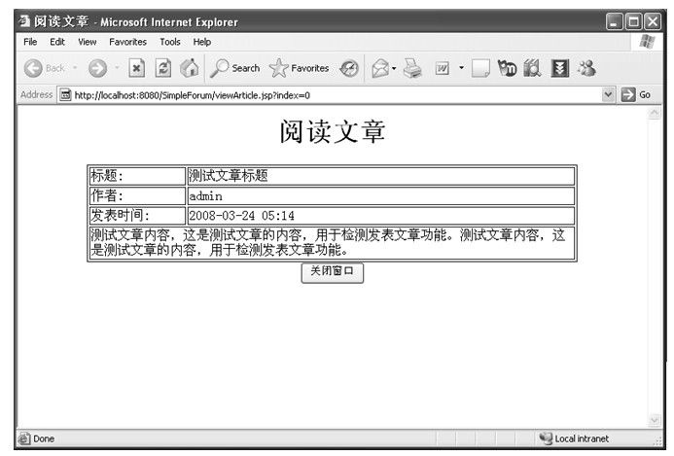Click the Local intranet zone icon
Screen dimensions: 674x456
(x=546, y=438)
